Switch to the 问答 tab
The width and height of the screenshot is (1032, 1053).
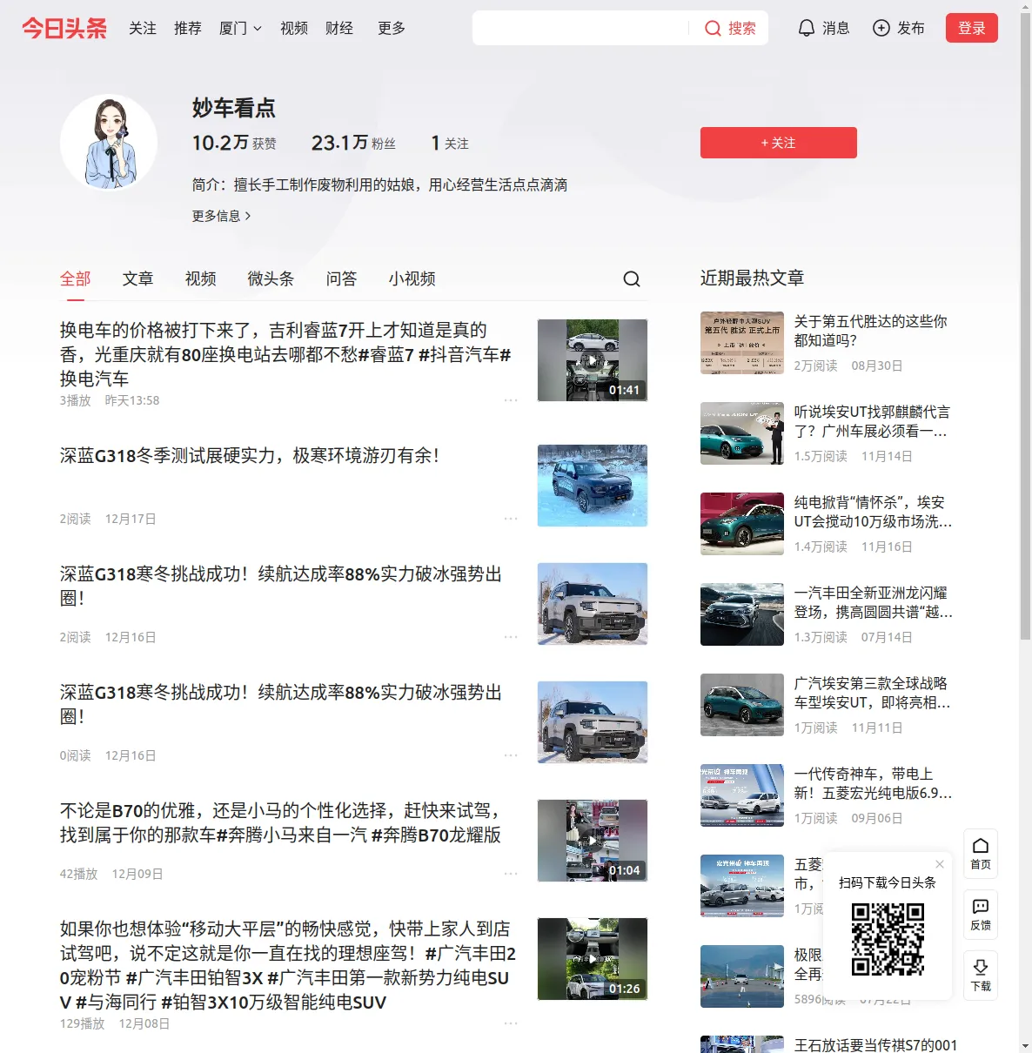(342, 278)
